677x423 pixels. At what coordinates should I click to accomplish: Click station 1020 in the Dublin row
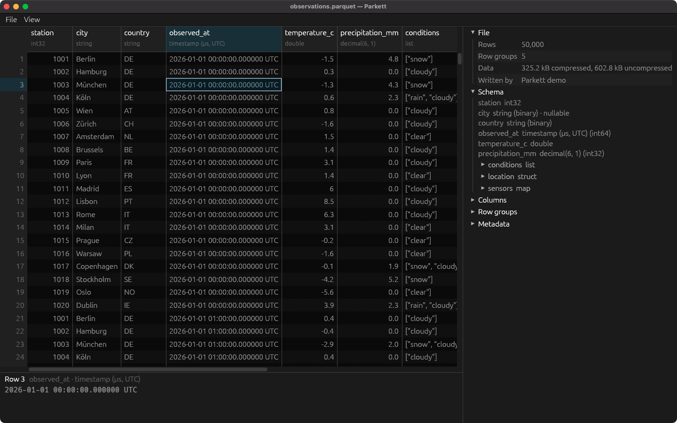tap(50, 305)
